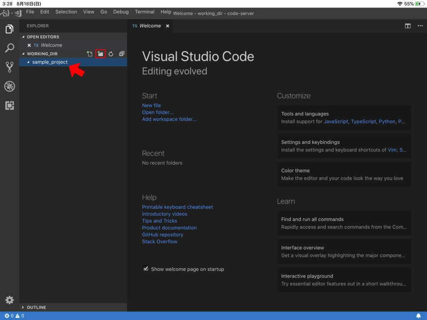Split the editor to the right
Screen dimensions: 427x320
pyautogui.click(x=407, y=26)
